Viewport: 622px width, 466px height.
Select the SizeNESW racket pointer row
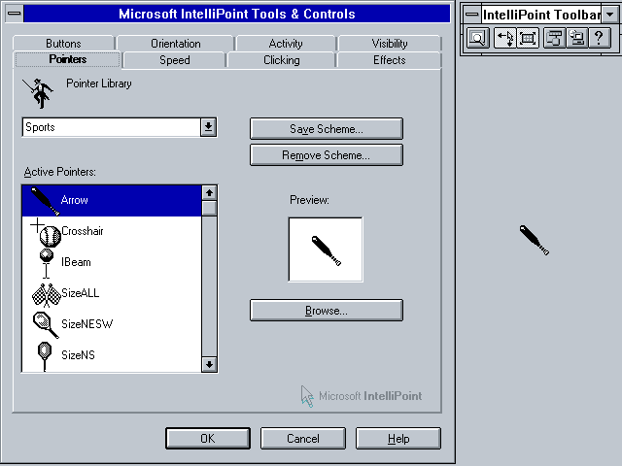coord(112,324)
